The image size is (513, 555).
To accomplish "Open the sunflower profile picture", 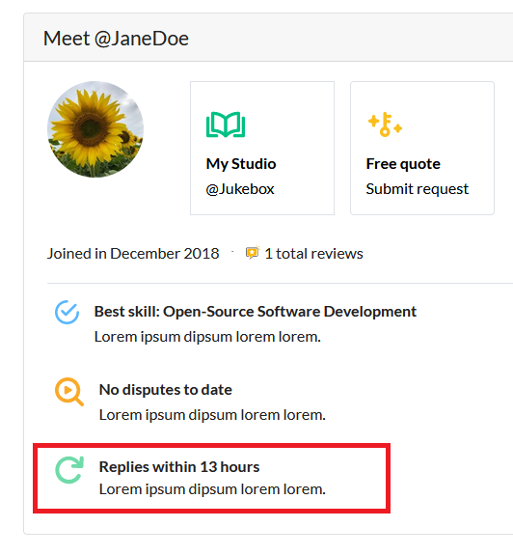I will tap(95, 129).
